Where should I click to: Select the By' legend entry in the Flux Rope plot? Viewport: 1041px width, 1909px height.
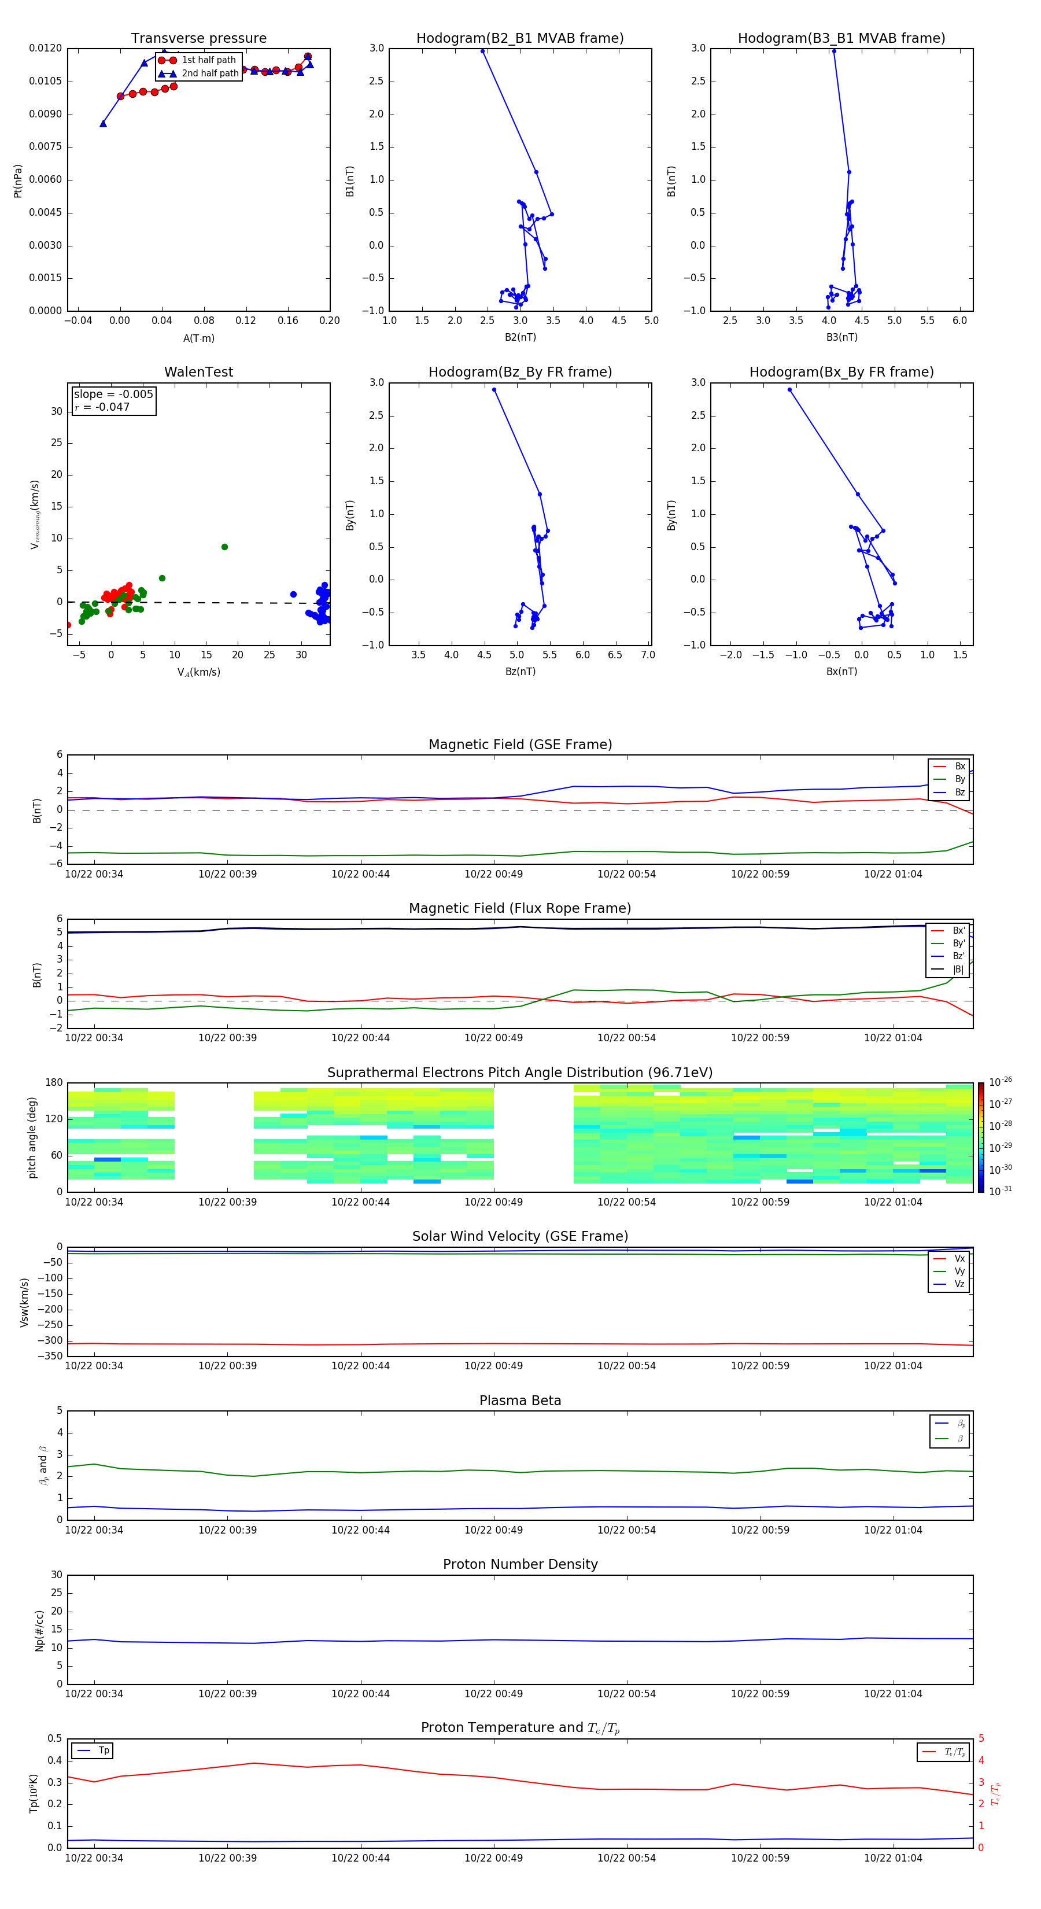(948, 944)
